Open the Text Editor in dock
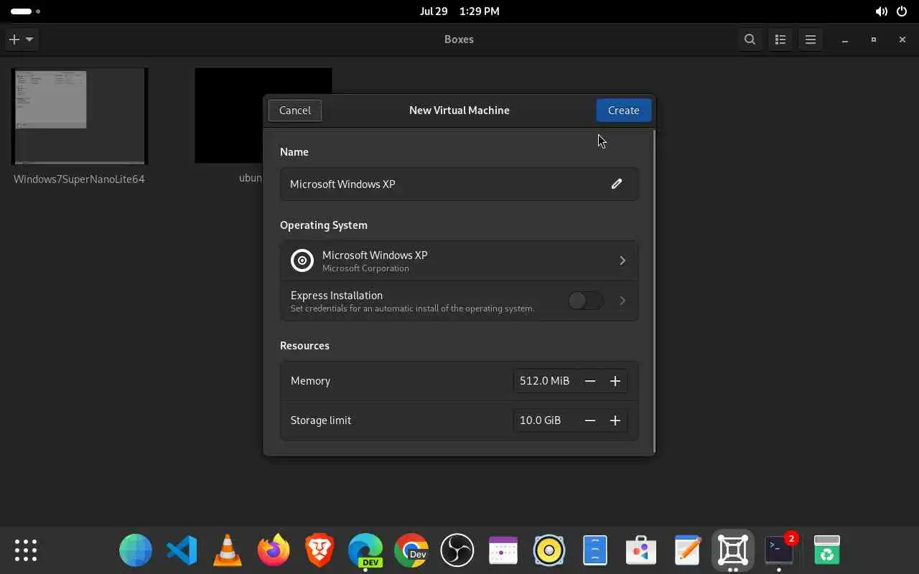 click(687, 550)
